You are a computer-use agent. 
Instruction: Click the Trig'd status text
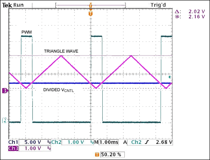click(x=158, y=5)
